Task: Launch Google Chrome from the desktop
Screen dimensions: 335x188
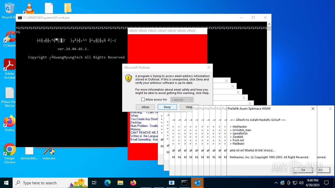Action: [x=9, y=154]
